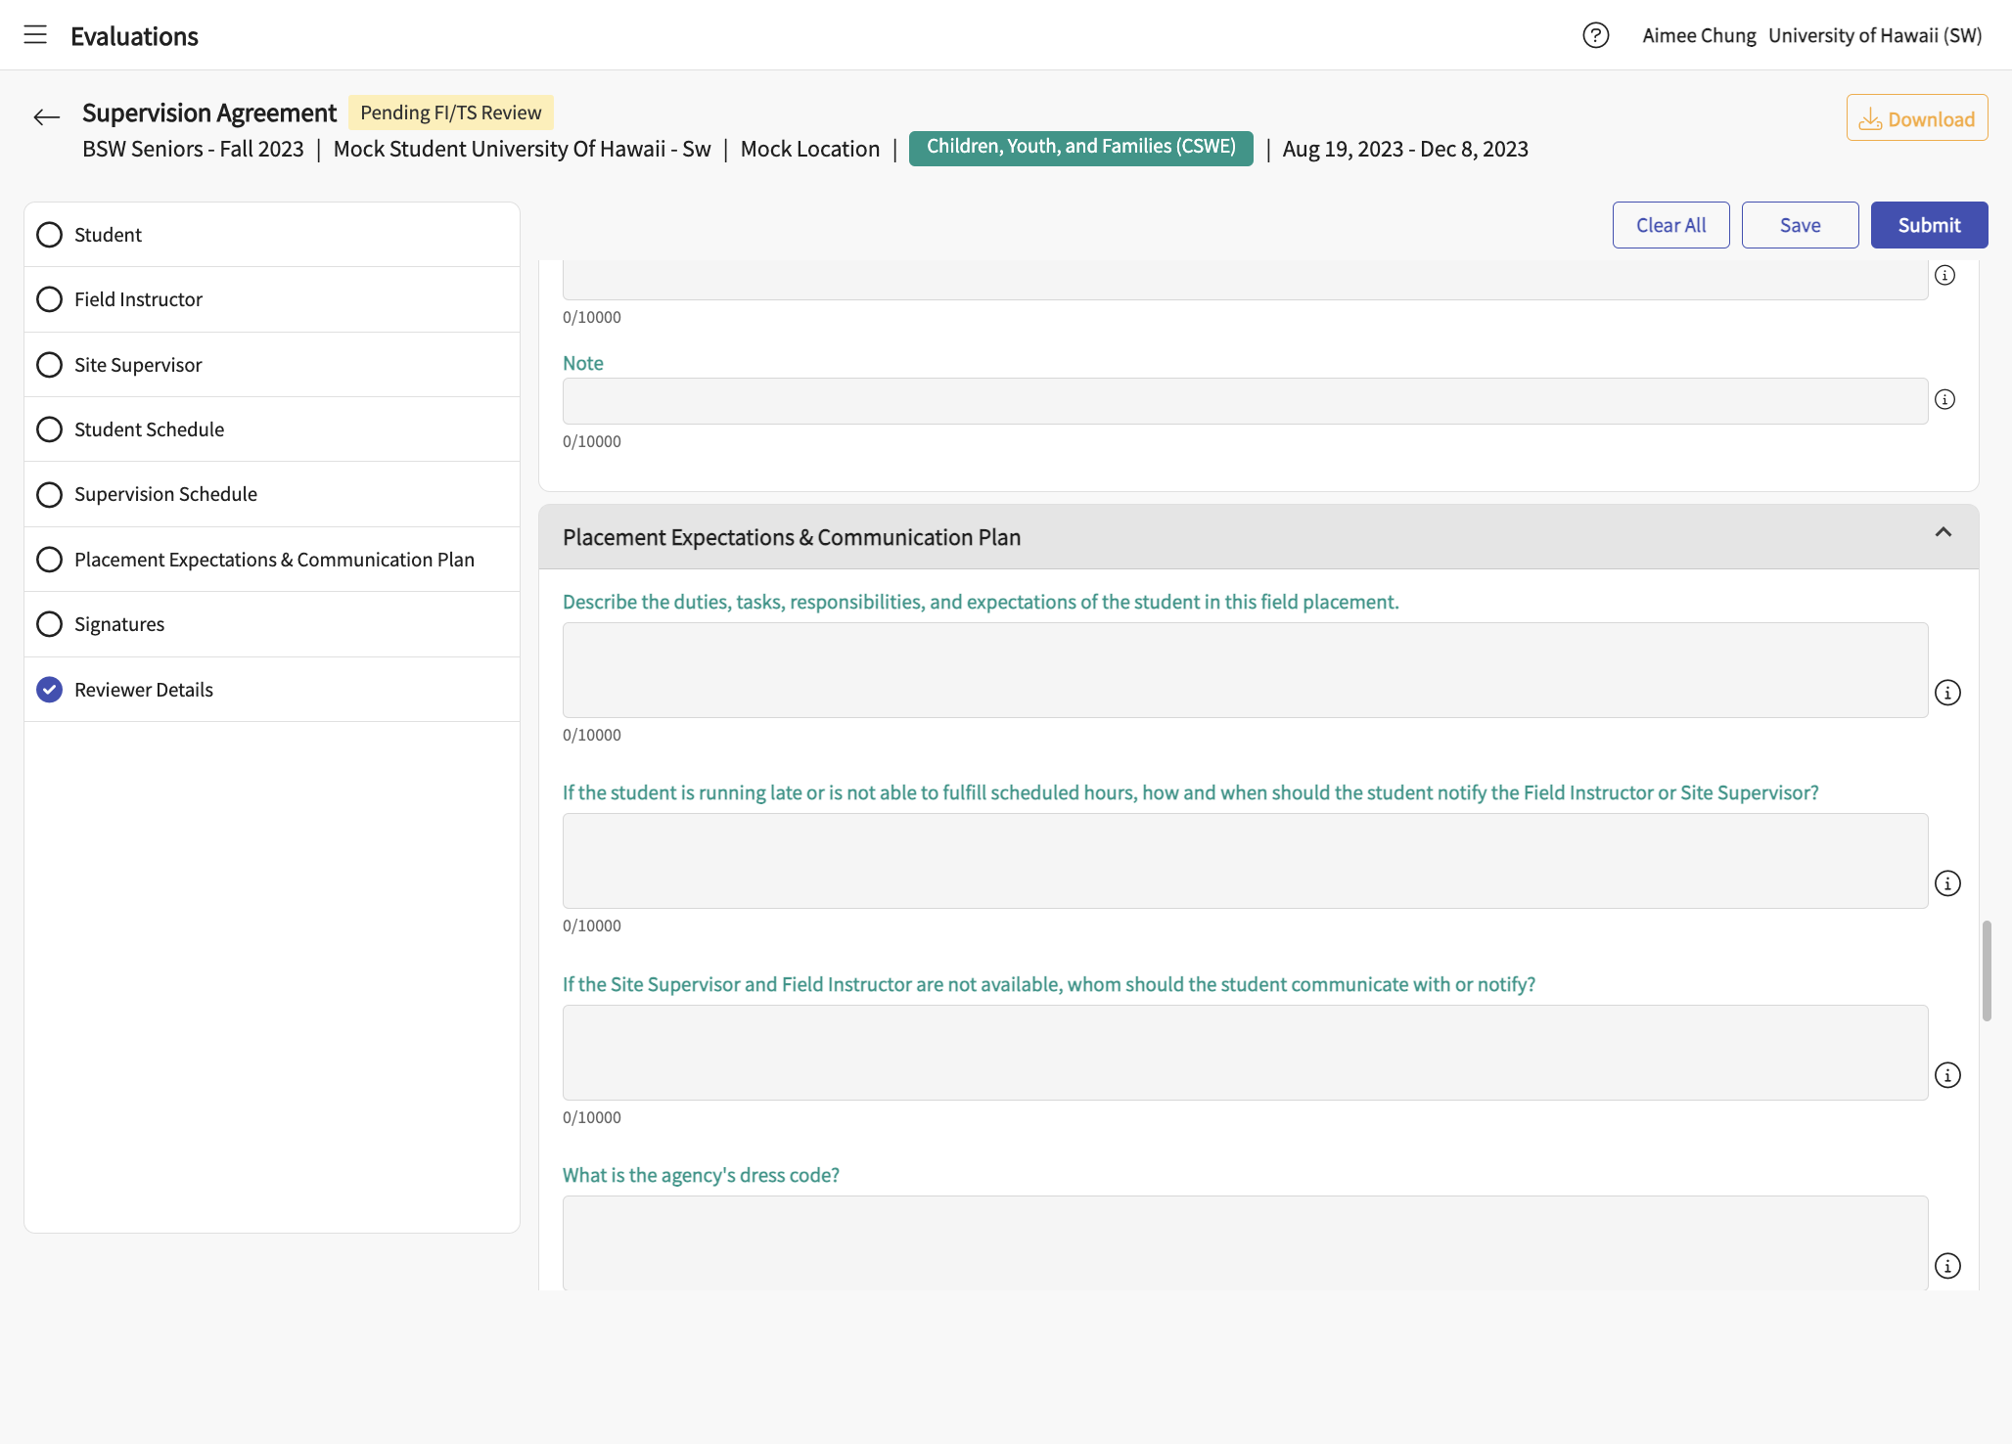Image resolution: width=2012 pixels, height=1444 pixels.
Task: Select the Student Schedule section circle
Action: tap(49, 429)
